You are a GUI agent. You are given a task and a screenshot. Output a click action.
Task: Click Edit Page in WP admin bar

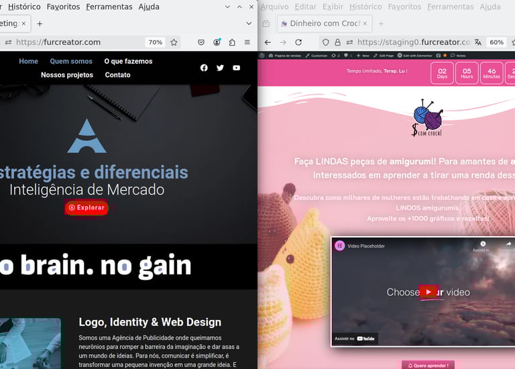pos(384,56)
